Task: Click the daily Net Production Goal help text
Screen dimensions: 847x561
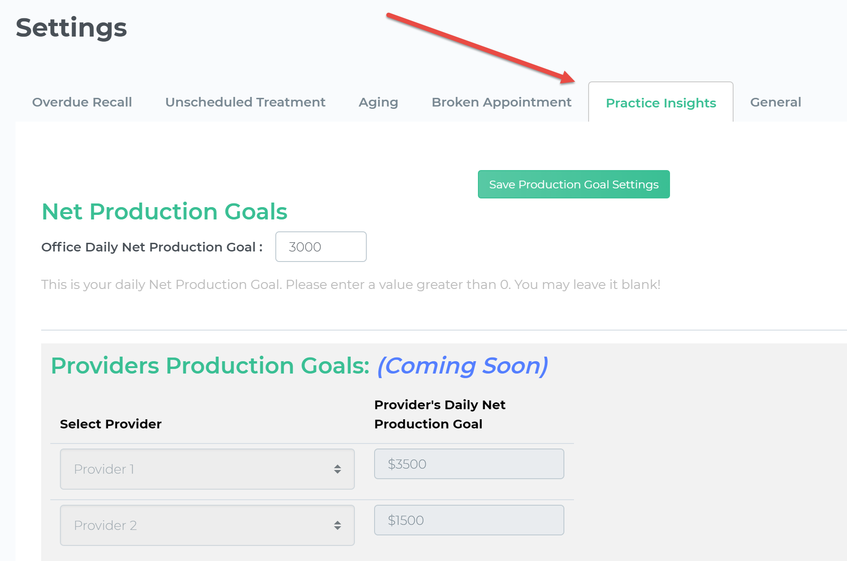Action: click(350, 284)
